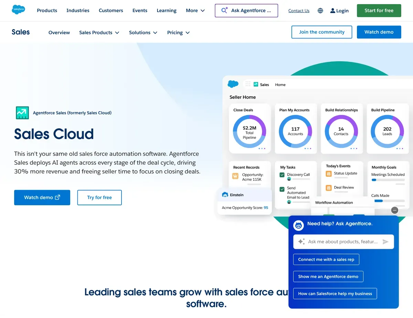This screenshot has height=318, width=413.
Task: Expand the Sales Products dropdown
Action: tap(99, 32)
